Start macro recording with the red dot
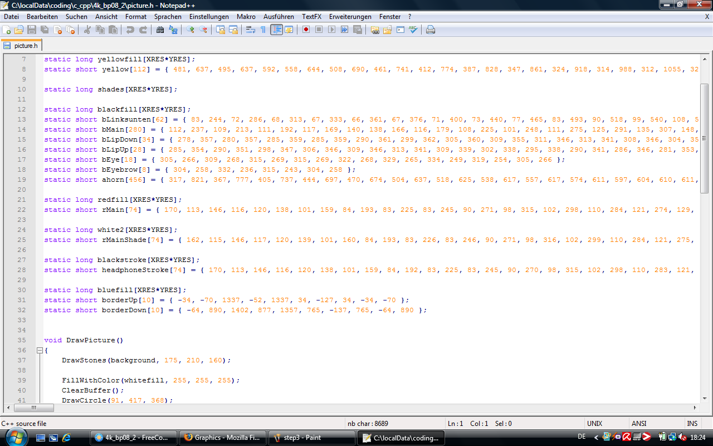 pos(306,30)
